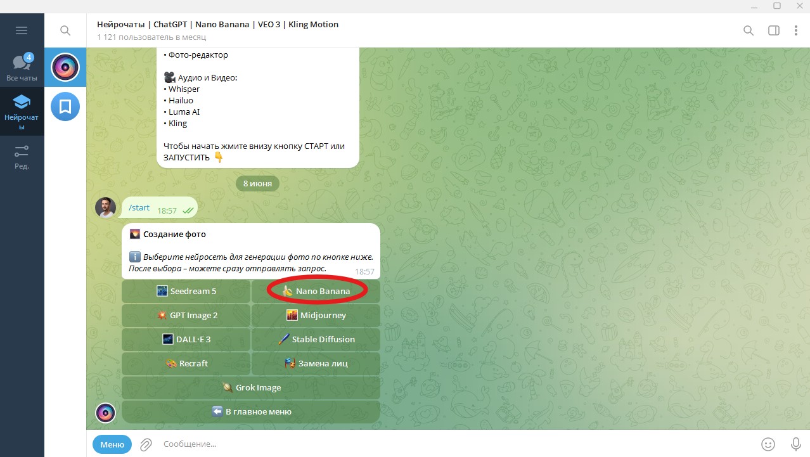Screen dimensions: 810x457
Task: Click the Hailuo list item text
Action: pyautogui.click(x=181, y=101)
